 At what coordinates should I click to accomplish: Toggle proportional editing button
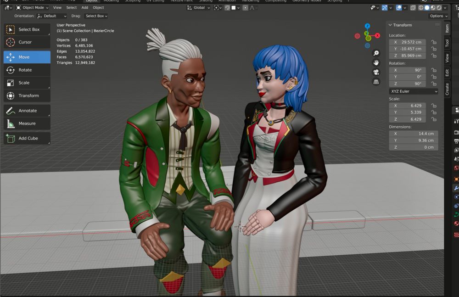pyautogui.click(x=245, y=8)
